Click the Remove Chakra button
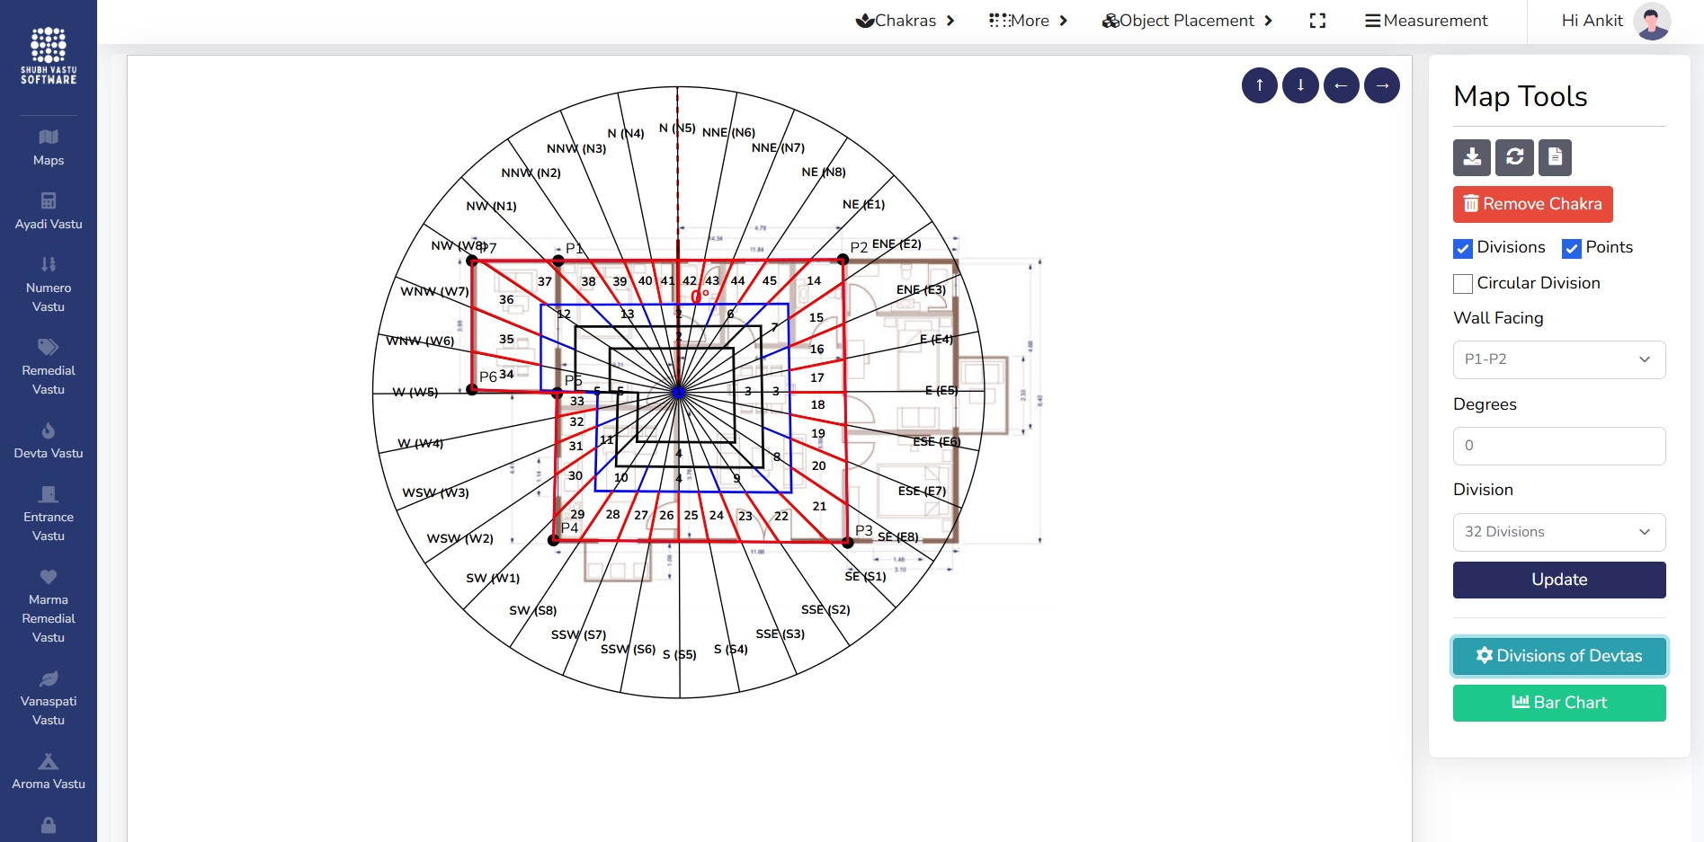The height and width of the screenshot is (842, 1704). click(x=1532, y=204)
